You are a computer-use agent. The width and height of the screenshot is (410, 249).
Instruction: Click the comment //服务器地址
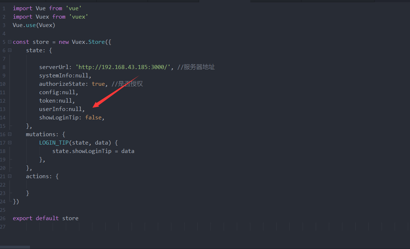coord(196,67)
